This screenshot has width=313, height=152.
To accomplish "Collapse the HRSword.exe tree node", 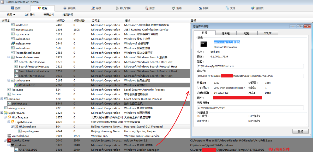I will 12,127.
